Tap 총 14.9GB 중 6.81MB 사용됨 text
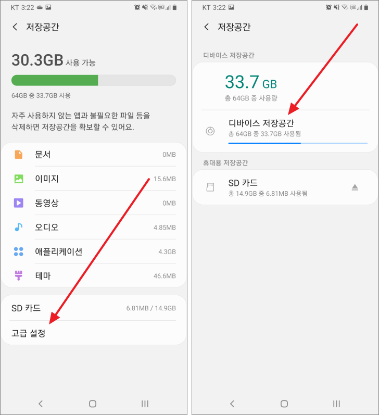The width and height of the screenshot is (379, 415). 268,194
